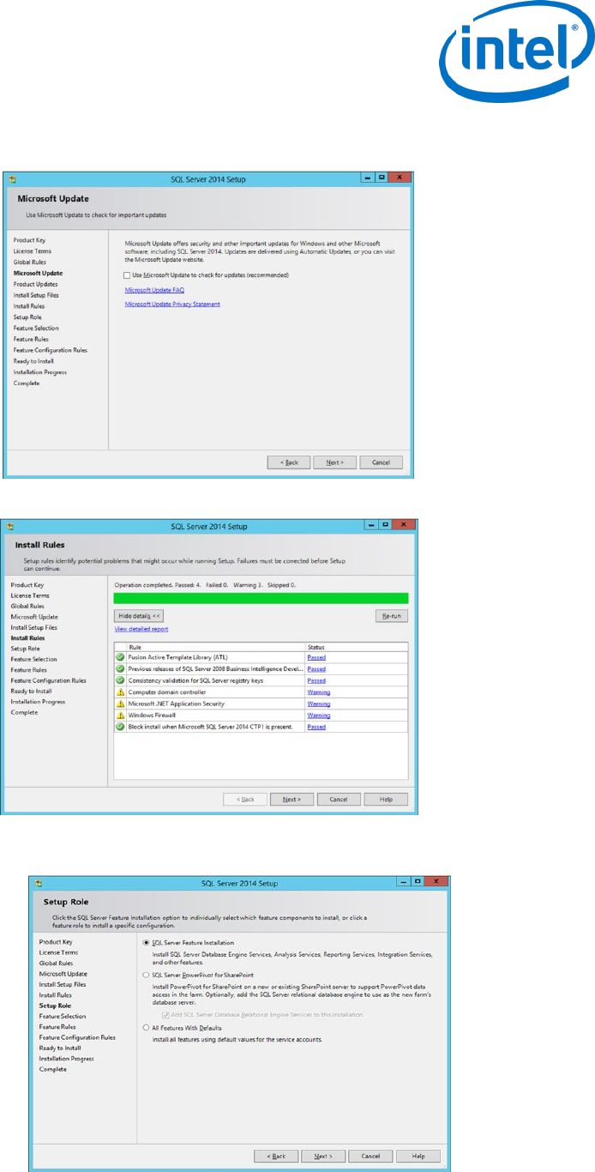The image size is (595, 1172).
Task: Click the title bar setup icon in Install Rules window
Action: point(12,526)
